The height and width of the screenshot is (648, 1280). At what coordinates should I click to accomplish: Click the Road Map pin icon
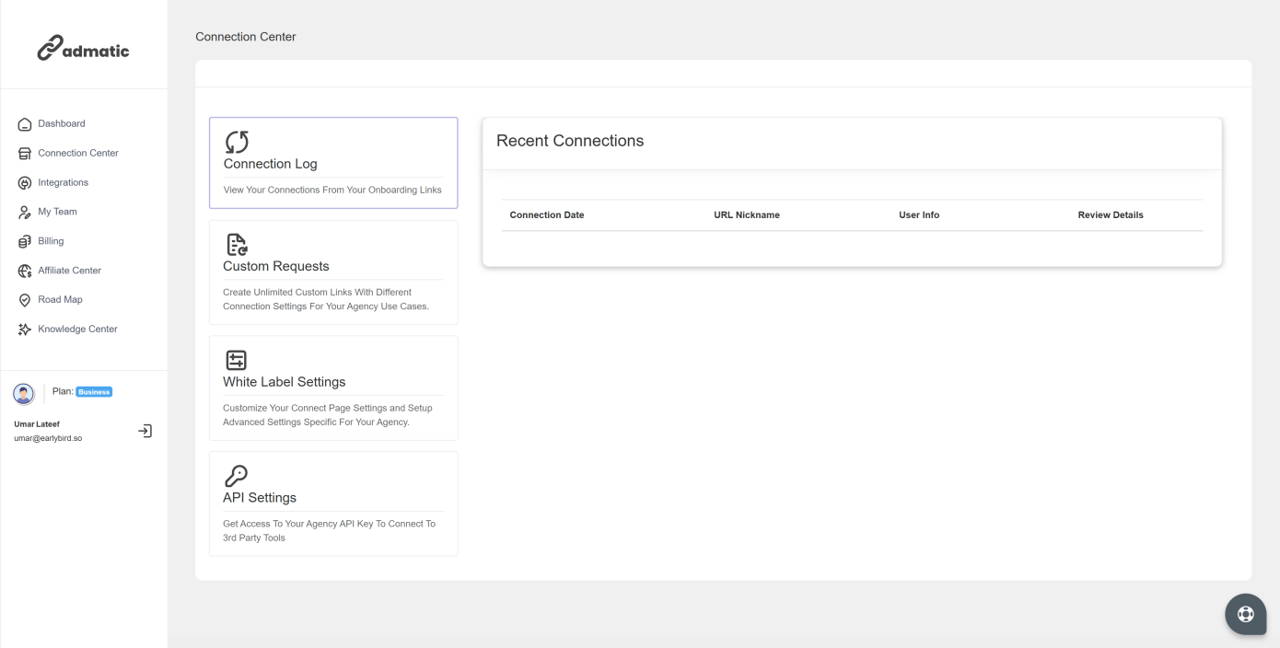tap(25, 300)
